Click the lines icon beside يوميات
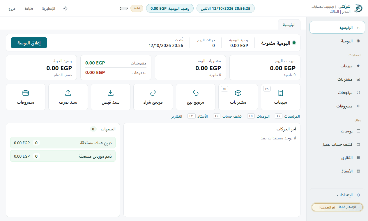Screen dimensions: 368x221 pos(358,131)
